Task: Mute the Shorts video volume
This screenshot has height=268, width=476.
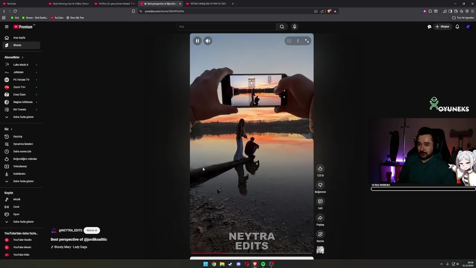Action: click(x=208, y=41)
